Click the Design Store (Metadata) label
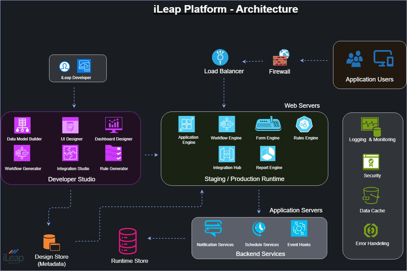Viewport: 407px width, 271px height. coord(52,260)
